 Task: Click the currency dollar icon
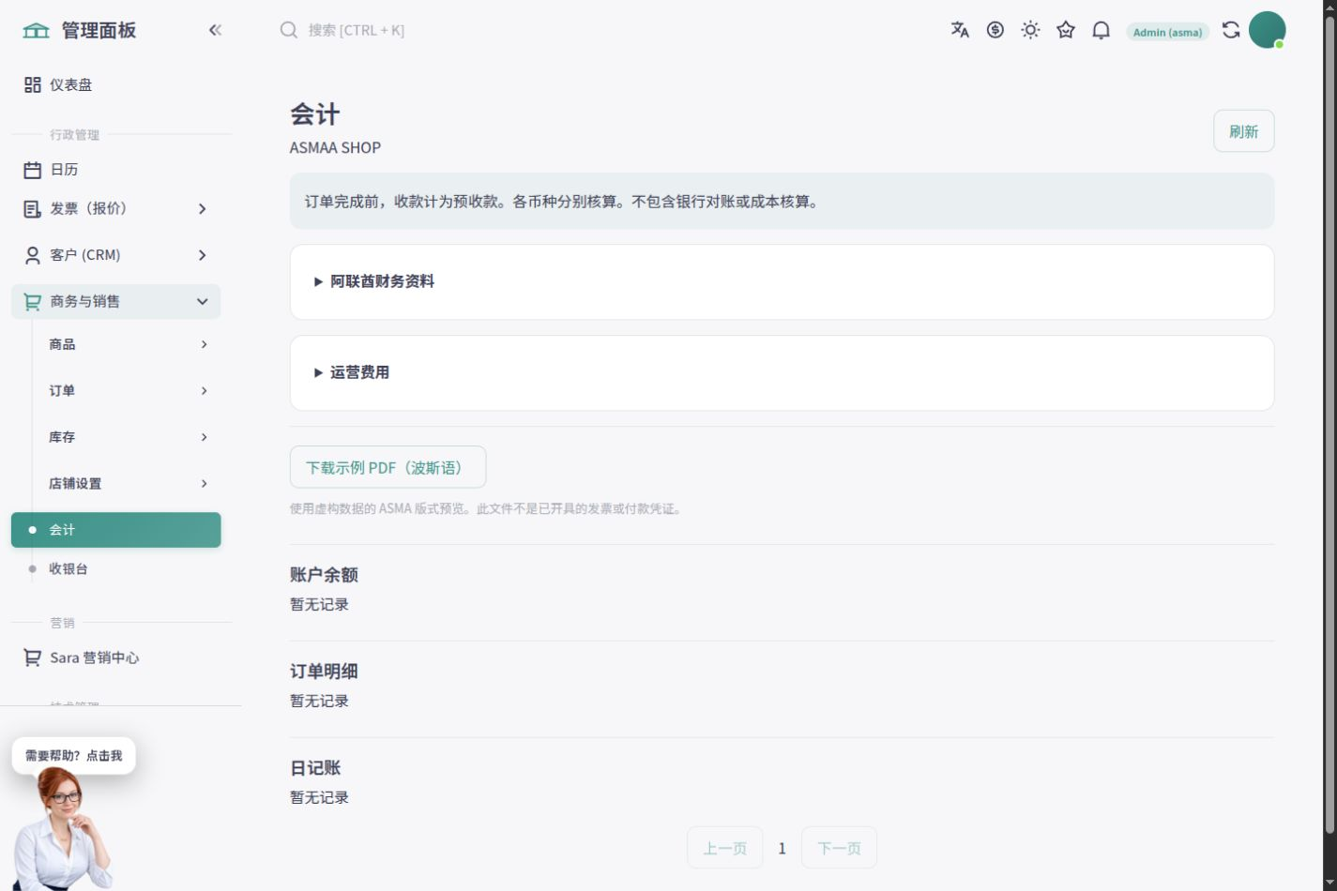(995, 30)
